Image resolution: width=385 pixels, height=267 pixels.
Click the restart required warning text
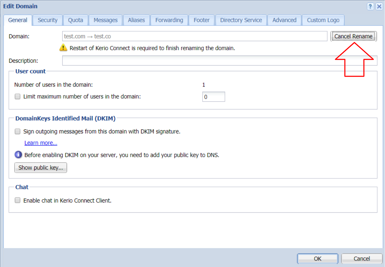[x=152, y=48]
